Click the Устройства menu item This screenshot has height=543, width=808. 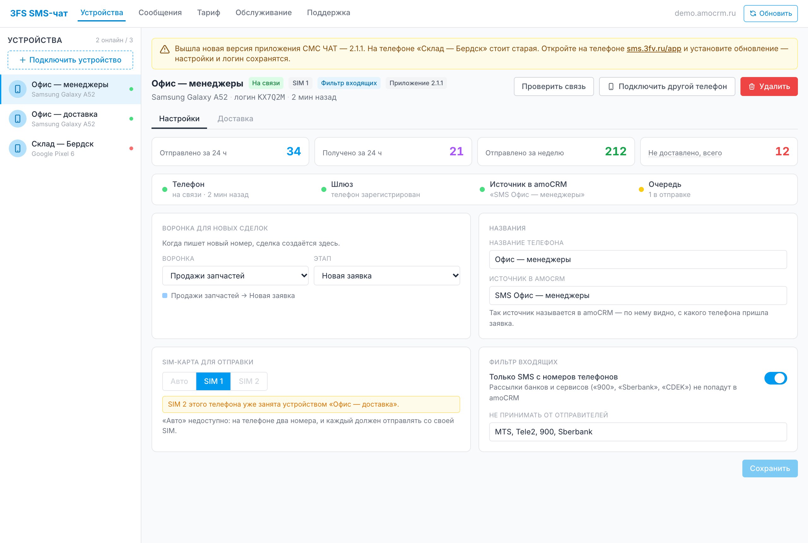tap(101, 13)
